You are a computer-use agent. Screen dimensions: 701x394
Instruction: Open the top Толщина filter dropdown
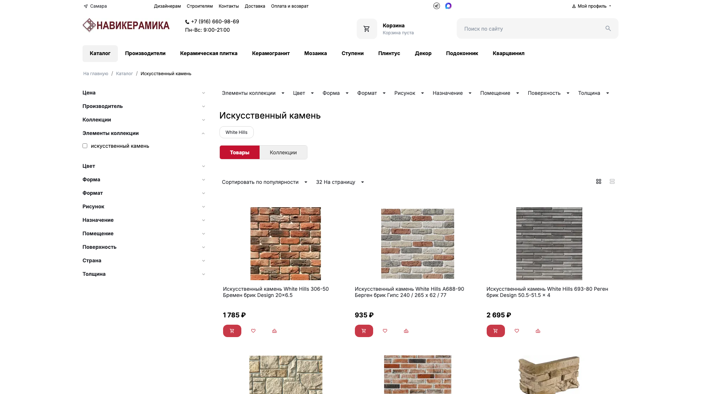point(594,93)
